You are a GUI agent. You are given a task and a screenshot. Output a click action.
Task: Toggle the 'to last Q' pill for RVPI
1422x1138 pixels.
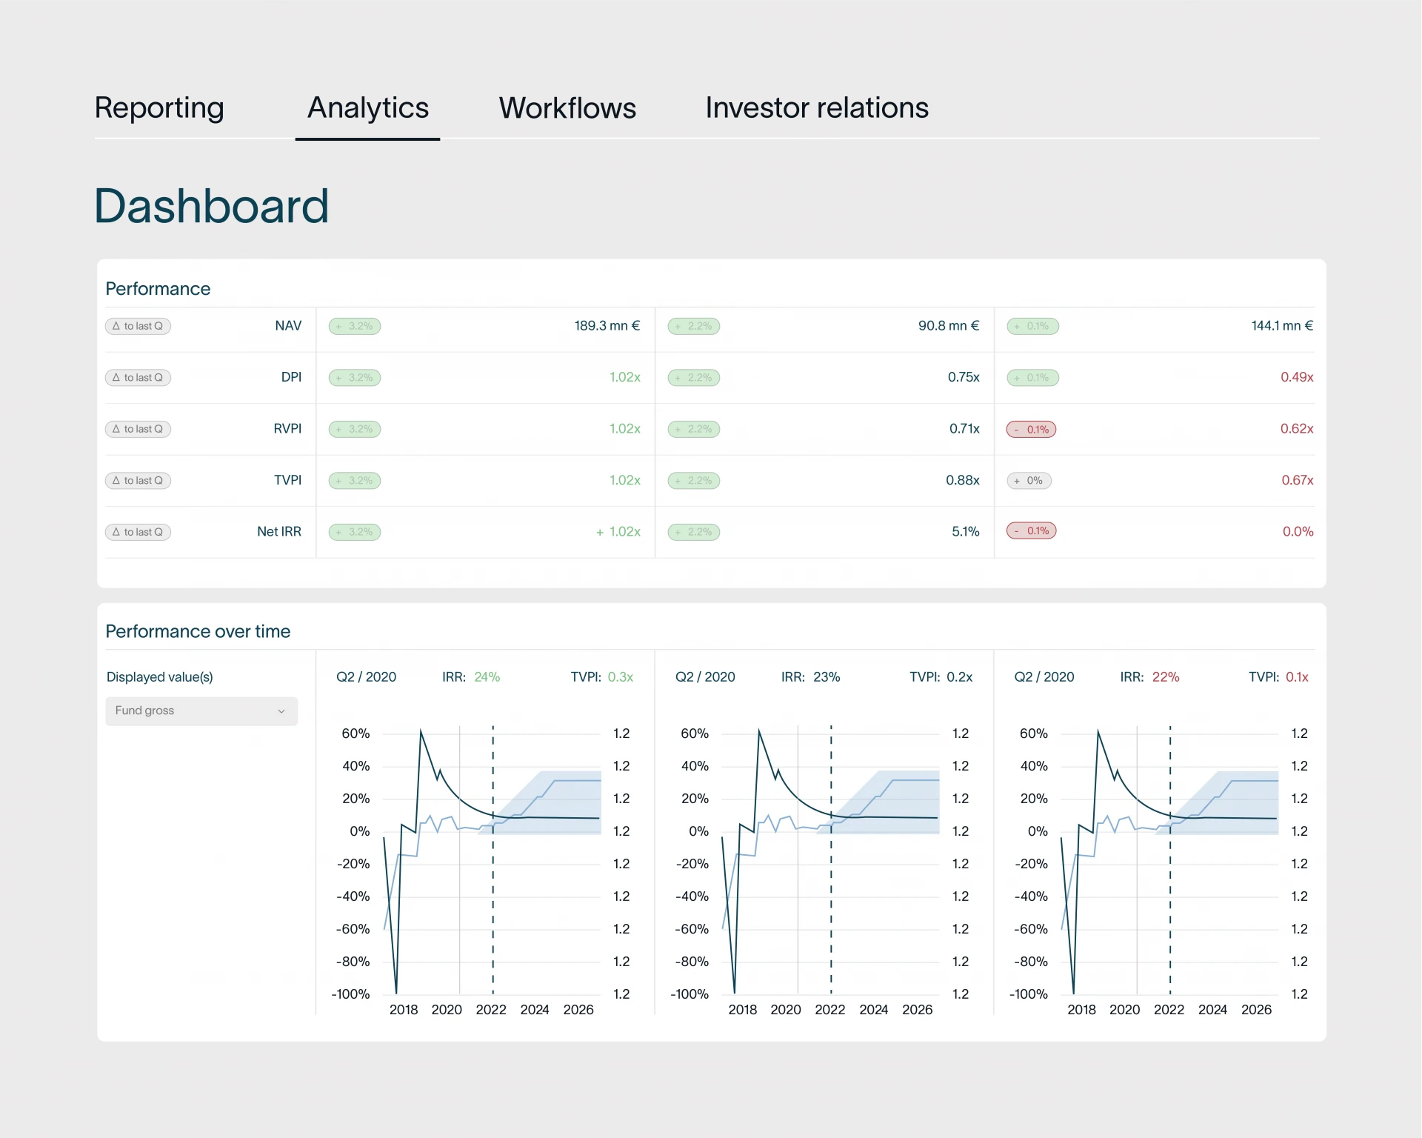(x=138, y=429)
